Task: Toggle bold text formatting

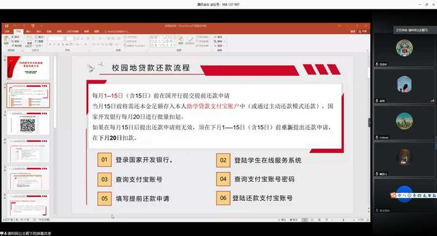Action: tap(50, 44)
